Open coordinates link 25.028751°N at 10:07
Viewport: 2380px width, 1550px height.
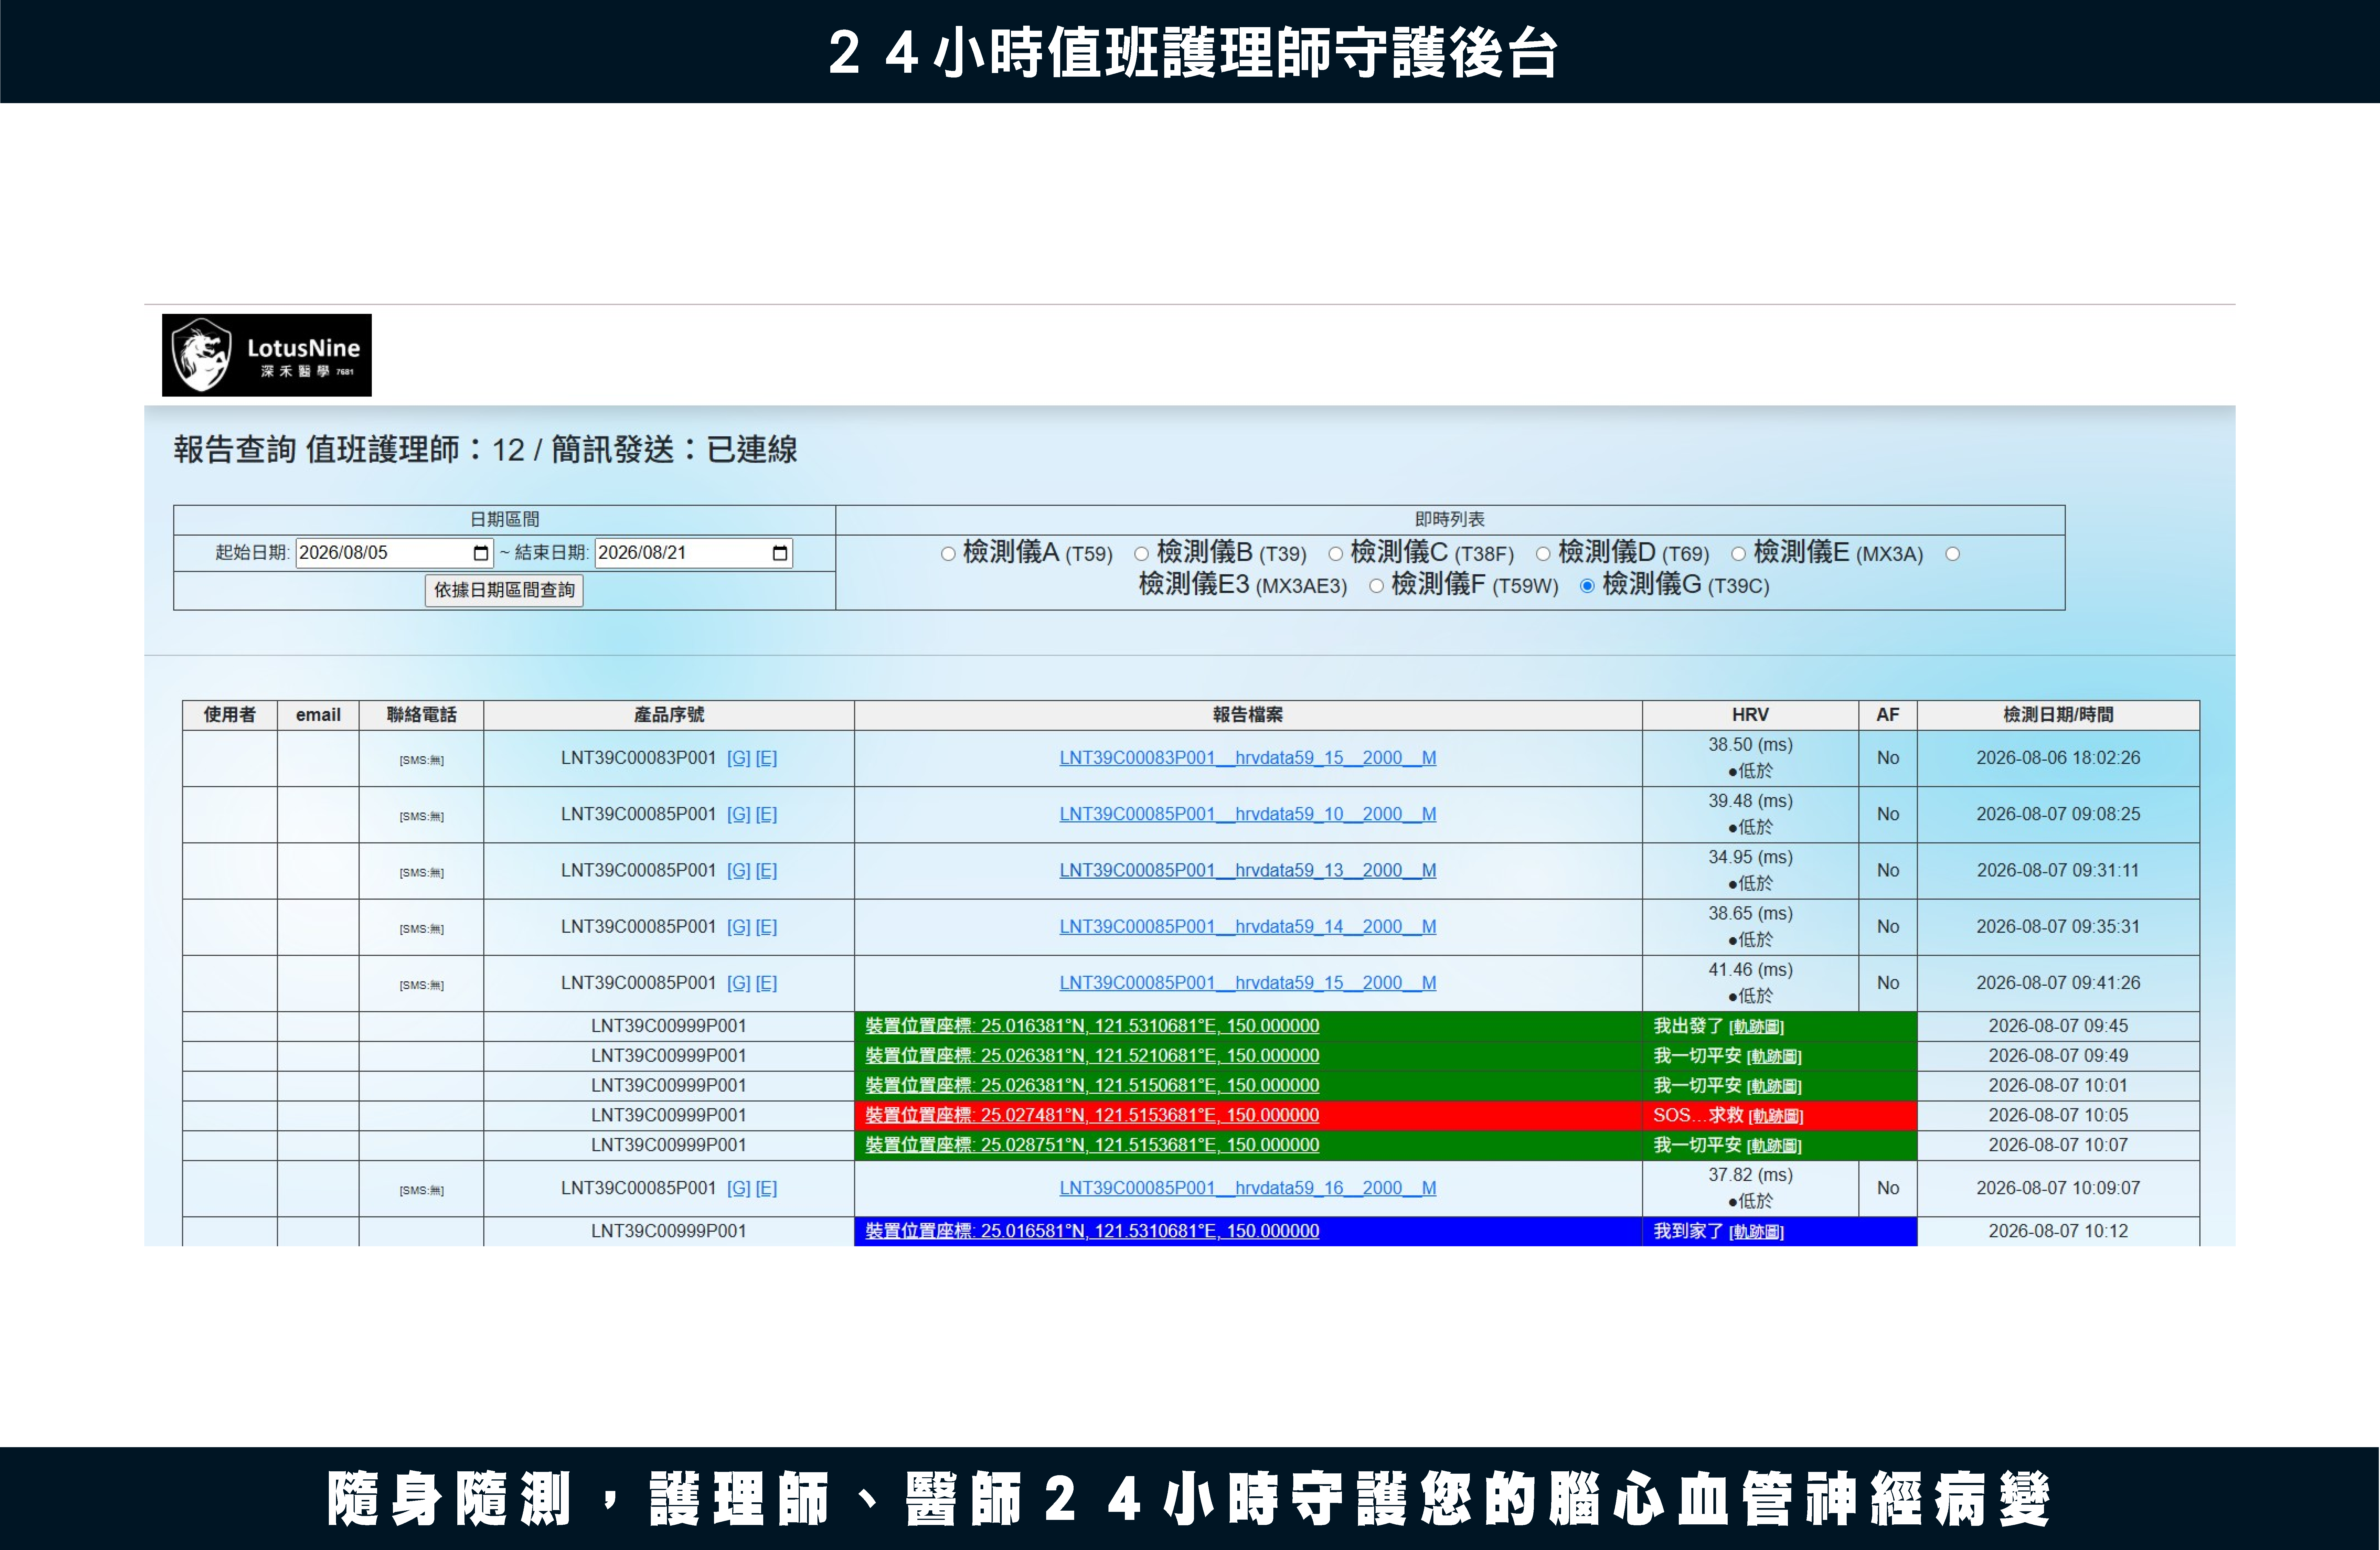tap(1092, 1145)
